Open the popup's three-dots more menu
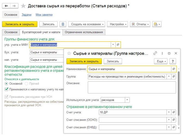The image size is (185, 137). [x=162, y=53]
